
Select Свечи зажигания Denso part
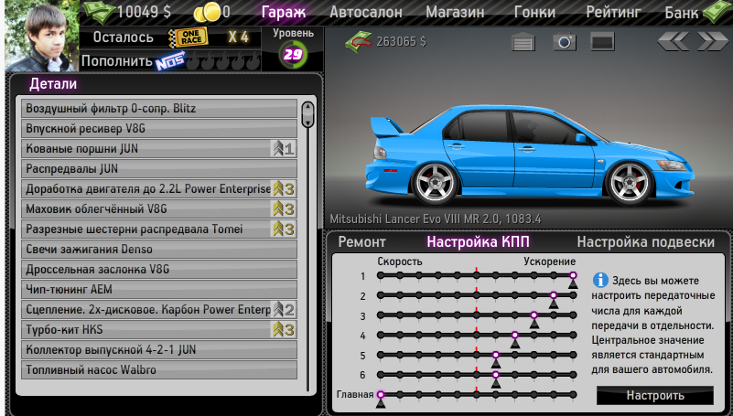(x=159, y=249)
